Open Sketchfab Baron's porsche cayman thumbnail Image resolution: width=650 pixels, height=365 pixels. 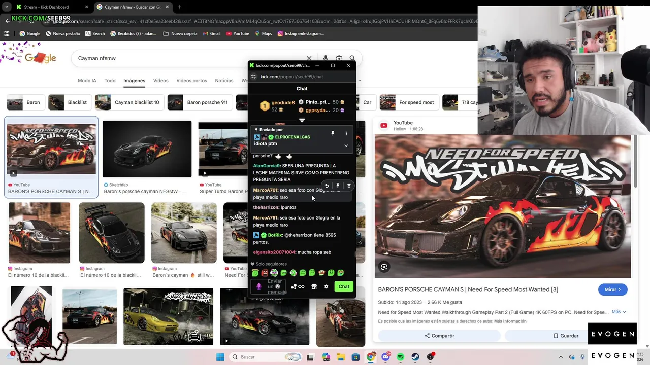[x=147, y=149]
